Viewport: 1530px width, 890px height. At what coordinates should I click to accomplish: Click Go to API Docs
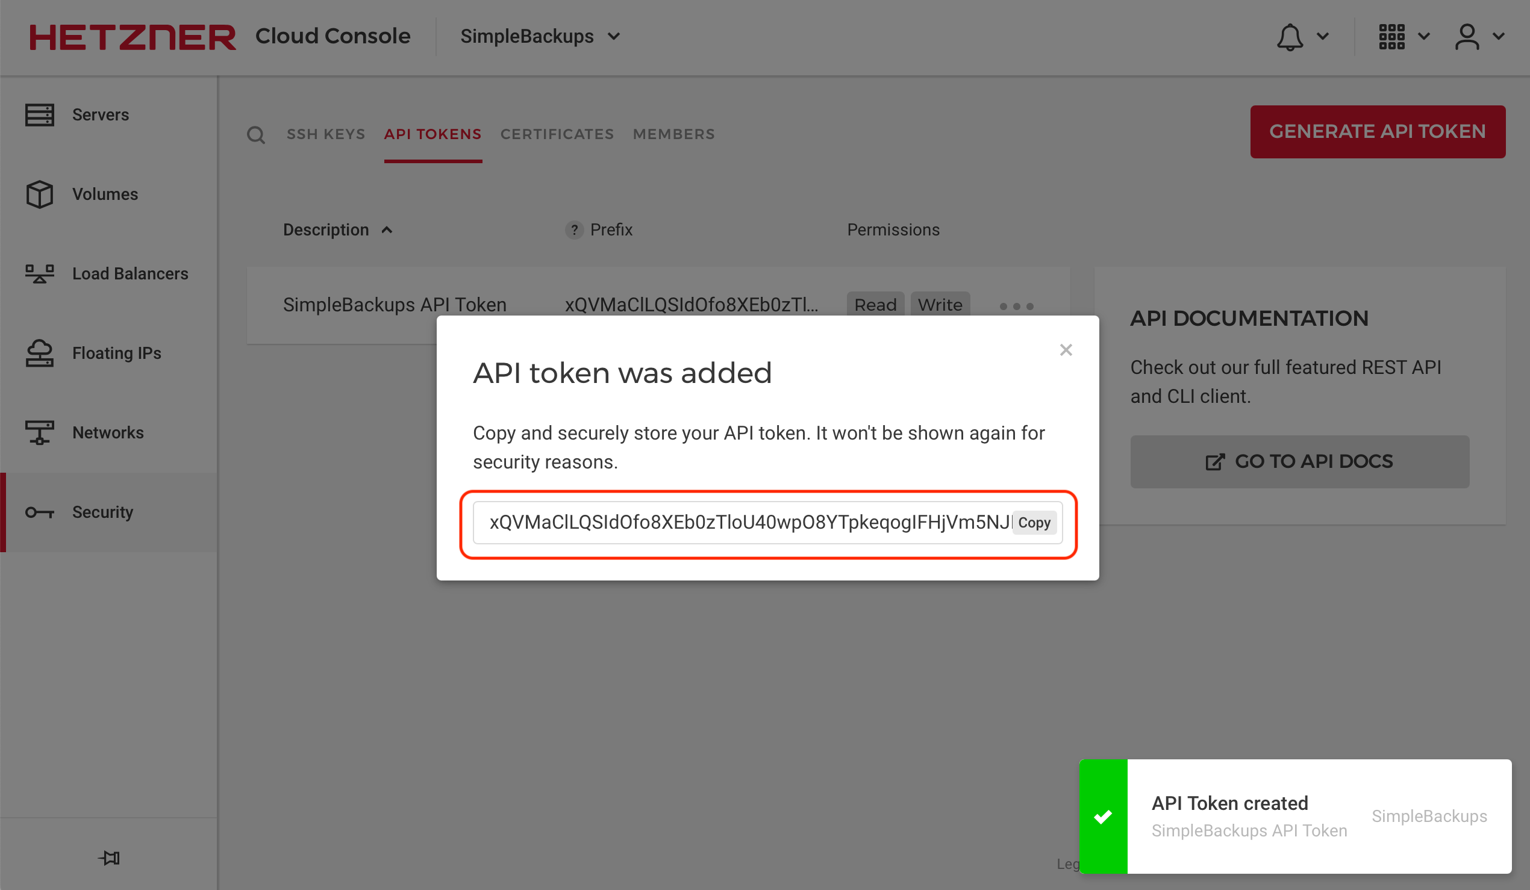(1299, 461)
